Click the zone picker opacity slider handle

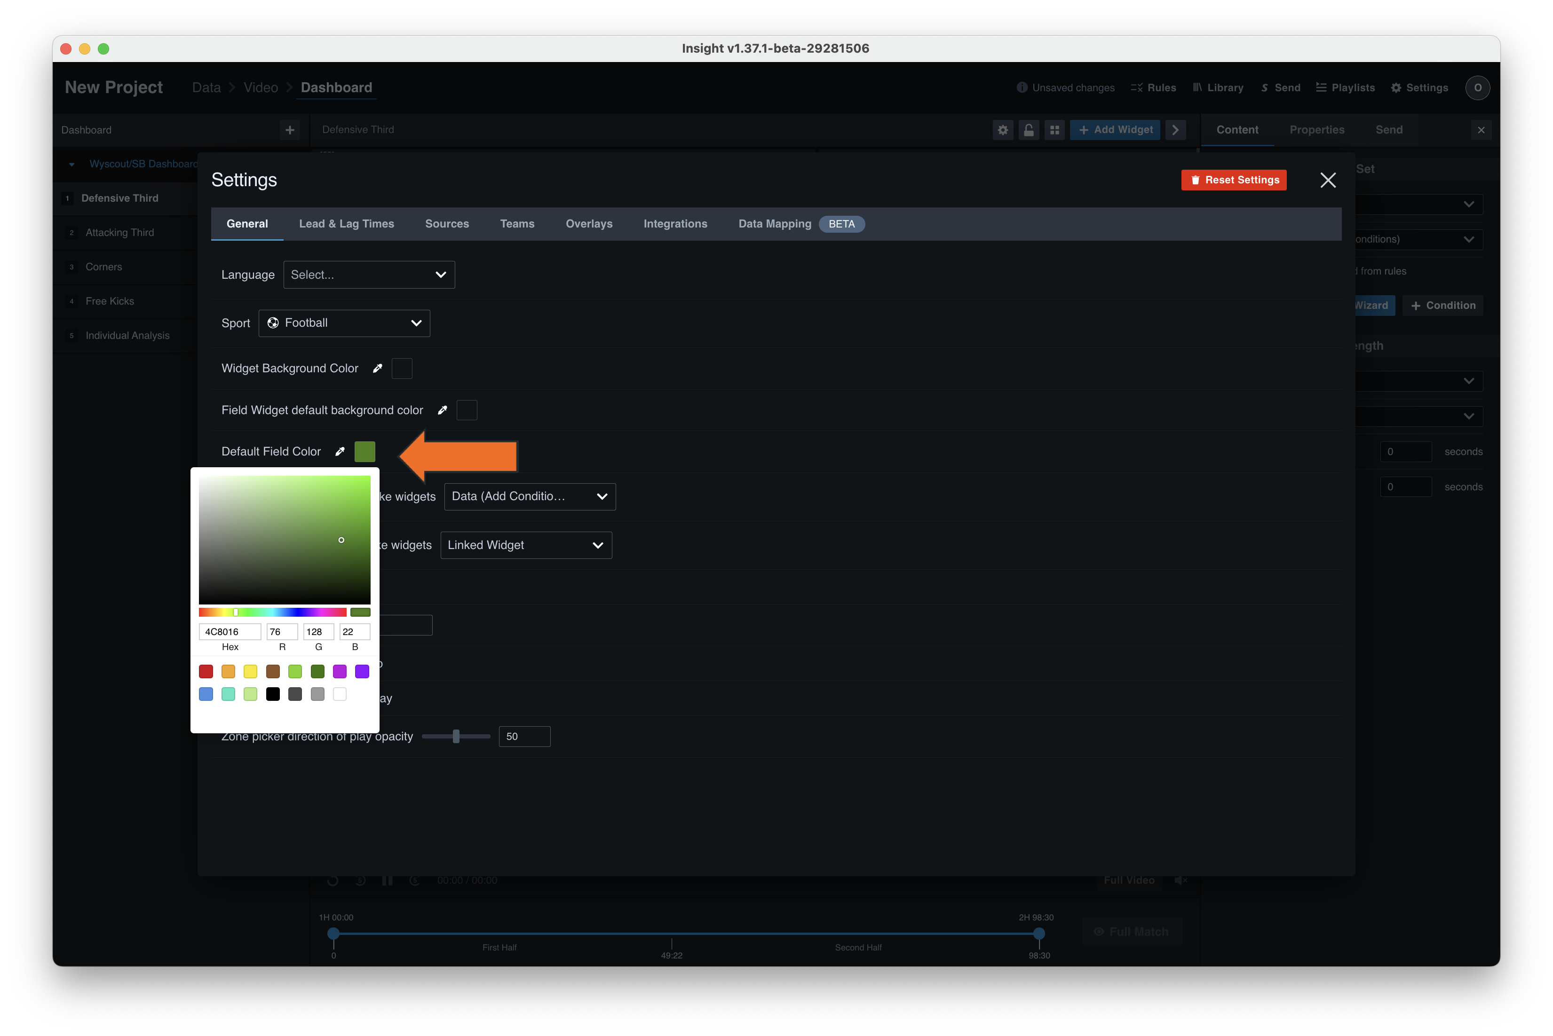456,736
